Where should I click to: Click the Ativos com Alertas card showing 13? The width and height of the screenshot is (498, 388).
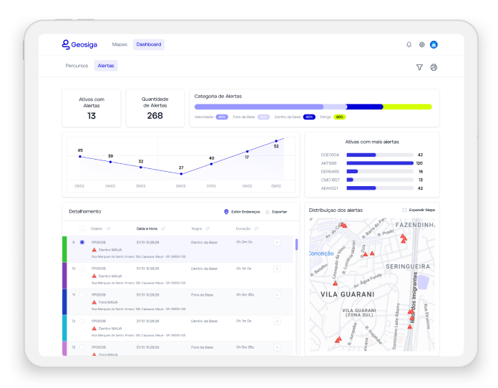point(92,108)
